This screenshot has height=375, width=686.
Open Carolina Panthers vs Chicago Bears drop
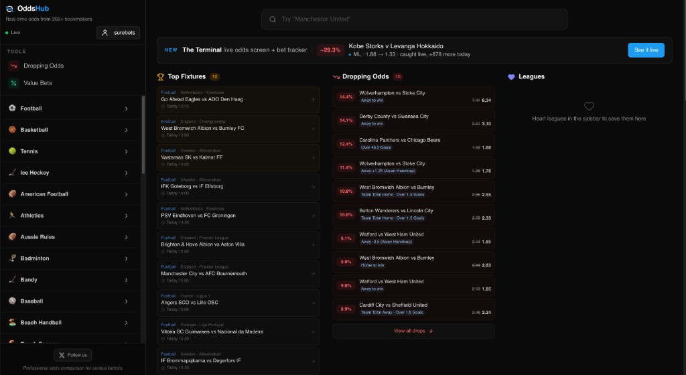pos(413,144)
